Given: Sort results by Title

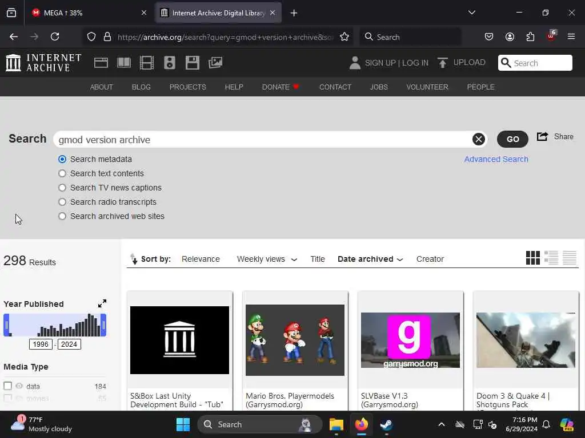Looking at the screenshot, I should click(318, 259).
